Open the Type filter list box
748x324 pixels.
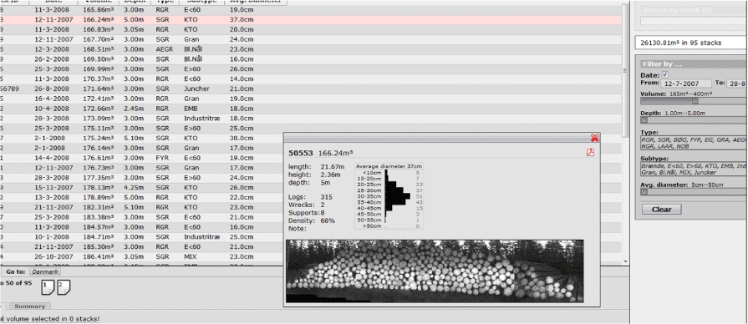pyautogui.click(x=694, y=143)
